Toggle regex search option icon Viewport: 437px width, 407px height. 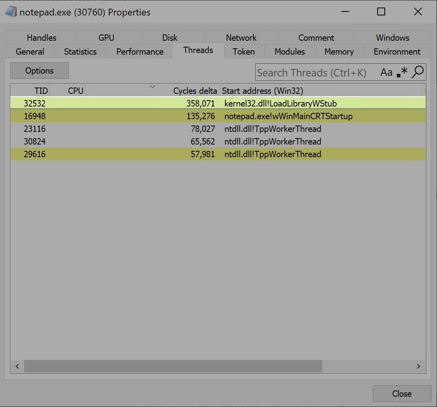click(x=402, y=72)
